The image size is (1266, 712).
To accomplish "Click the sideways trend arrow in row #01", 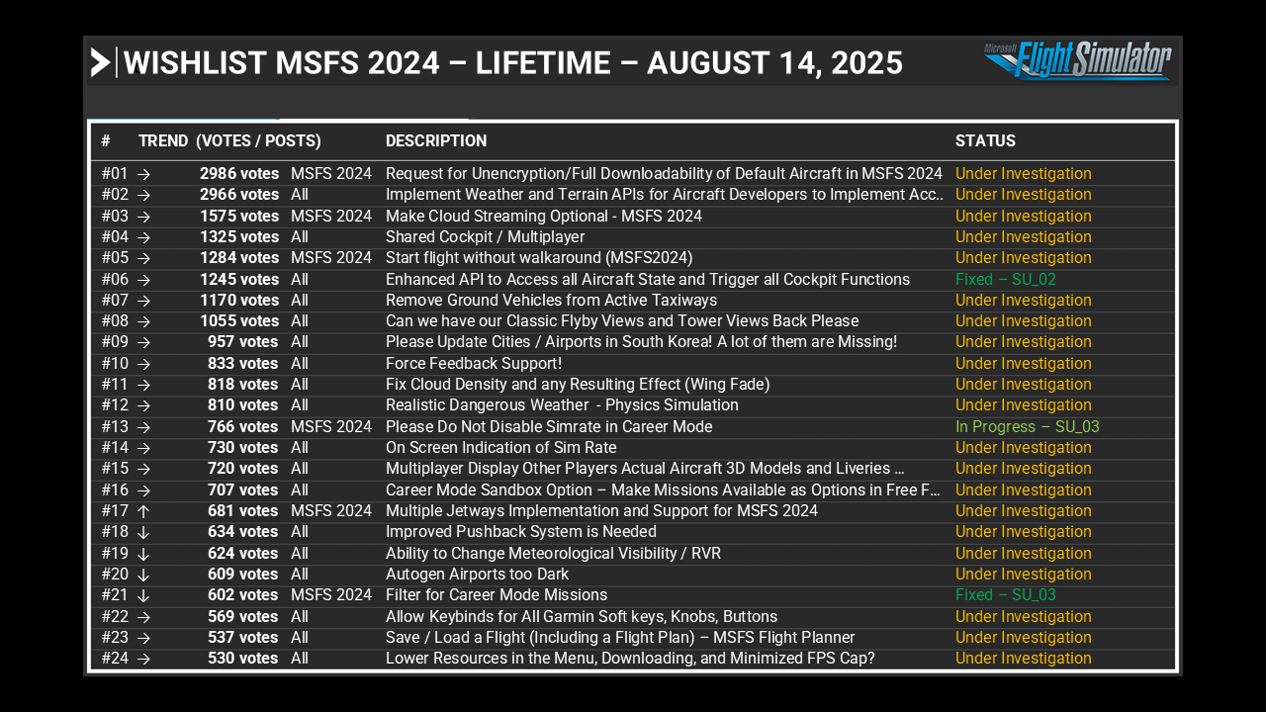I will [143, 174].
